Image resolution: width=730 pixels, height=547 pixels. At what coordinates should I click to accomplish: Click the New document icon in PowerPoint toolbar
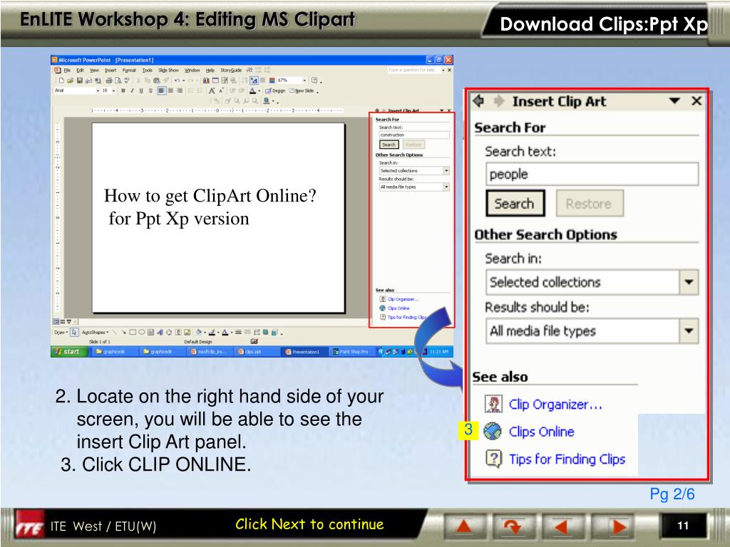point(61,80)
